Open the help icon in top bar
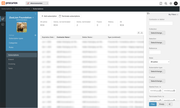Image resolution: width=180 pixels, height=108 pixels. point(161,3)
